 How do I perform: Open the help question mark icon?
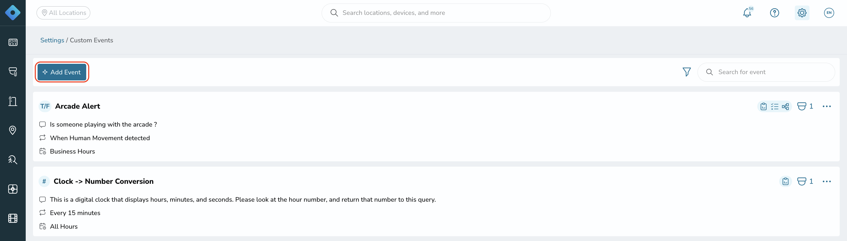pos(775,13)
